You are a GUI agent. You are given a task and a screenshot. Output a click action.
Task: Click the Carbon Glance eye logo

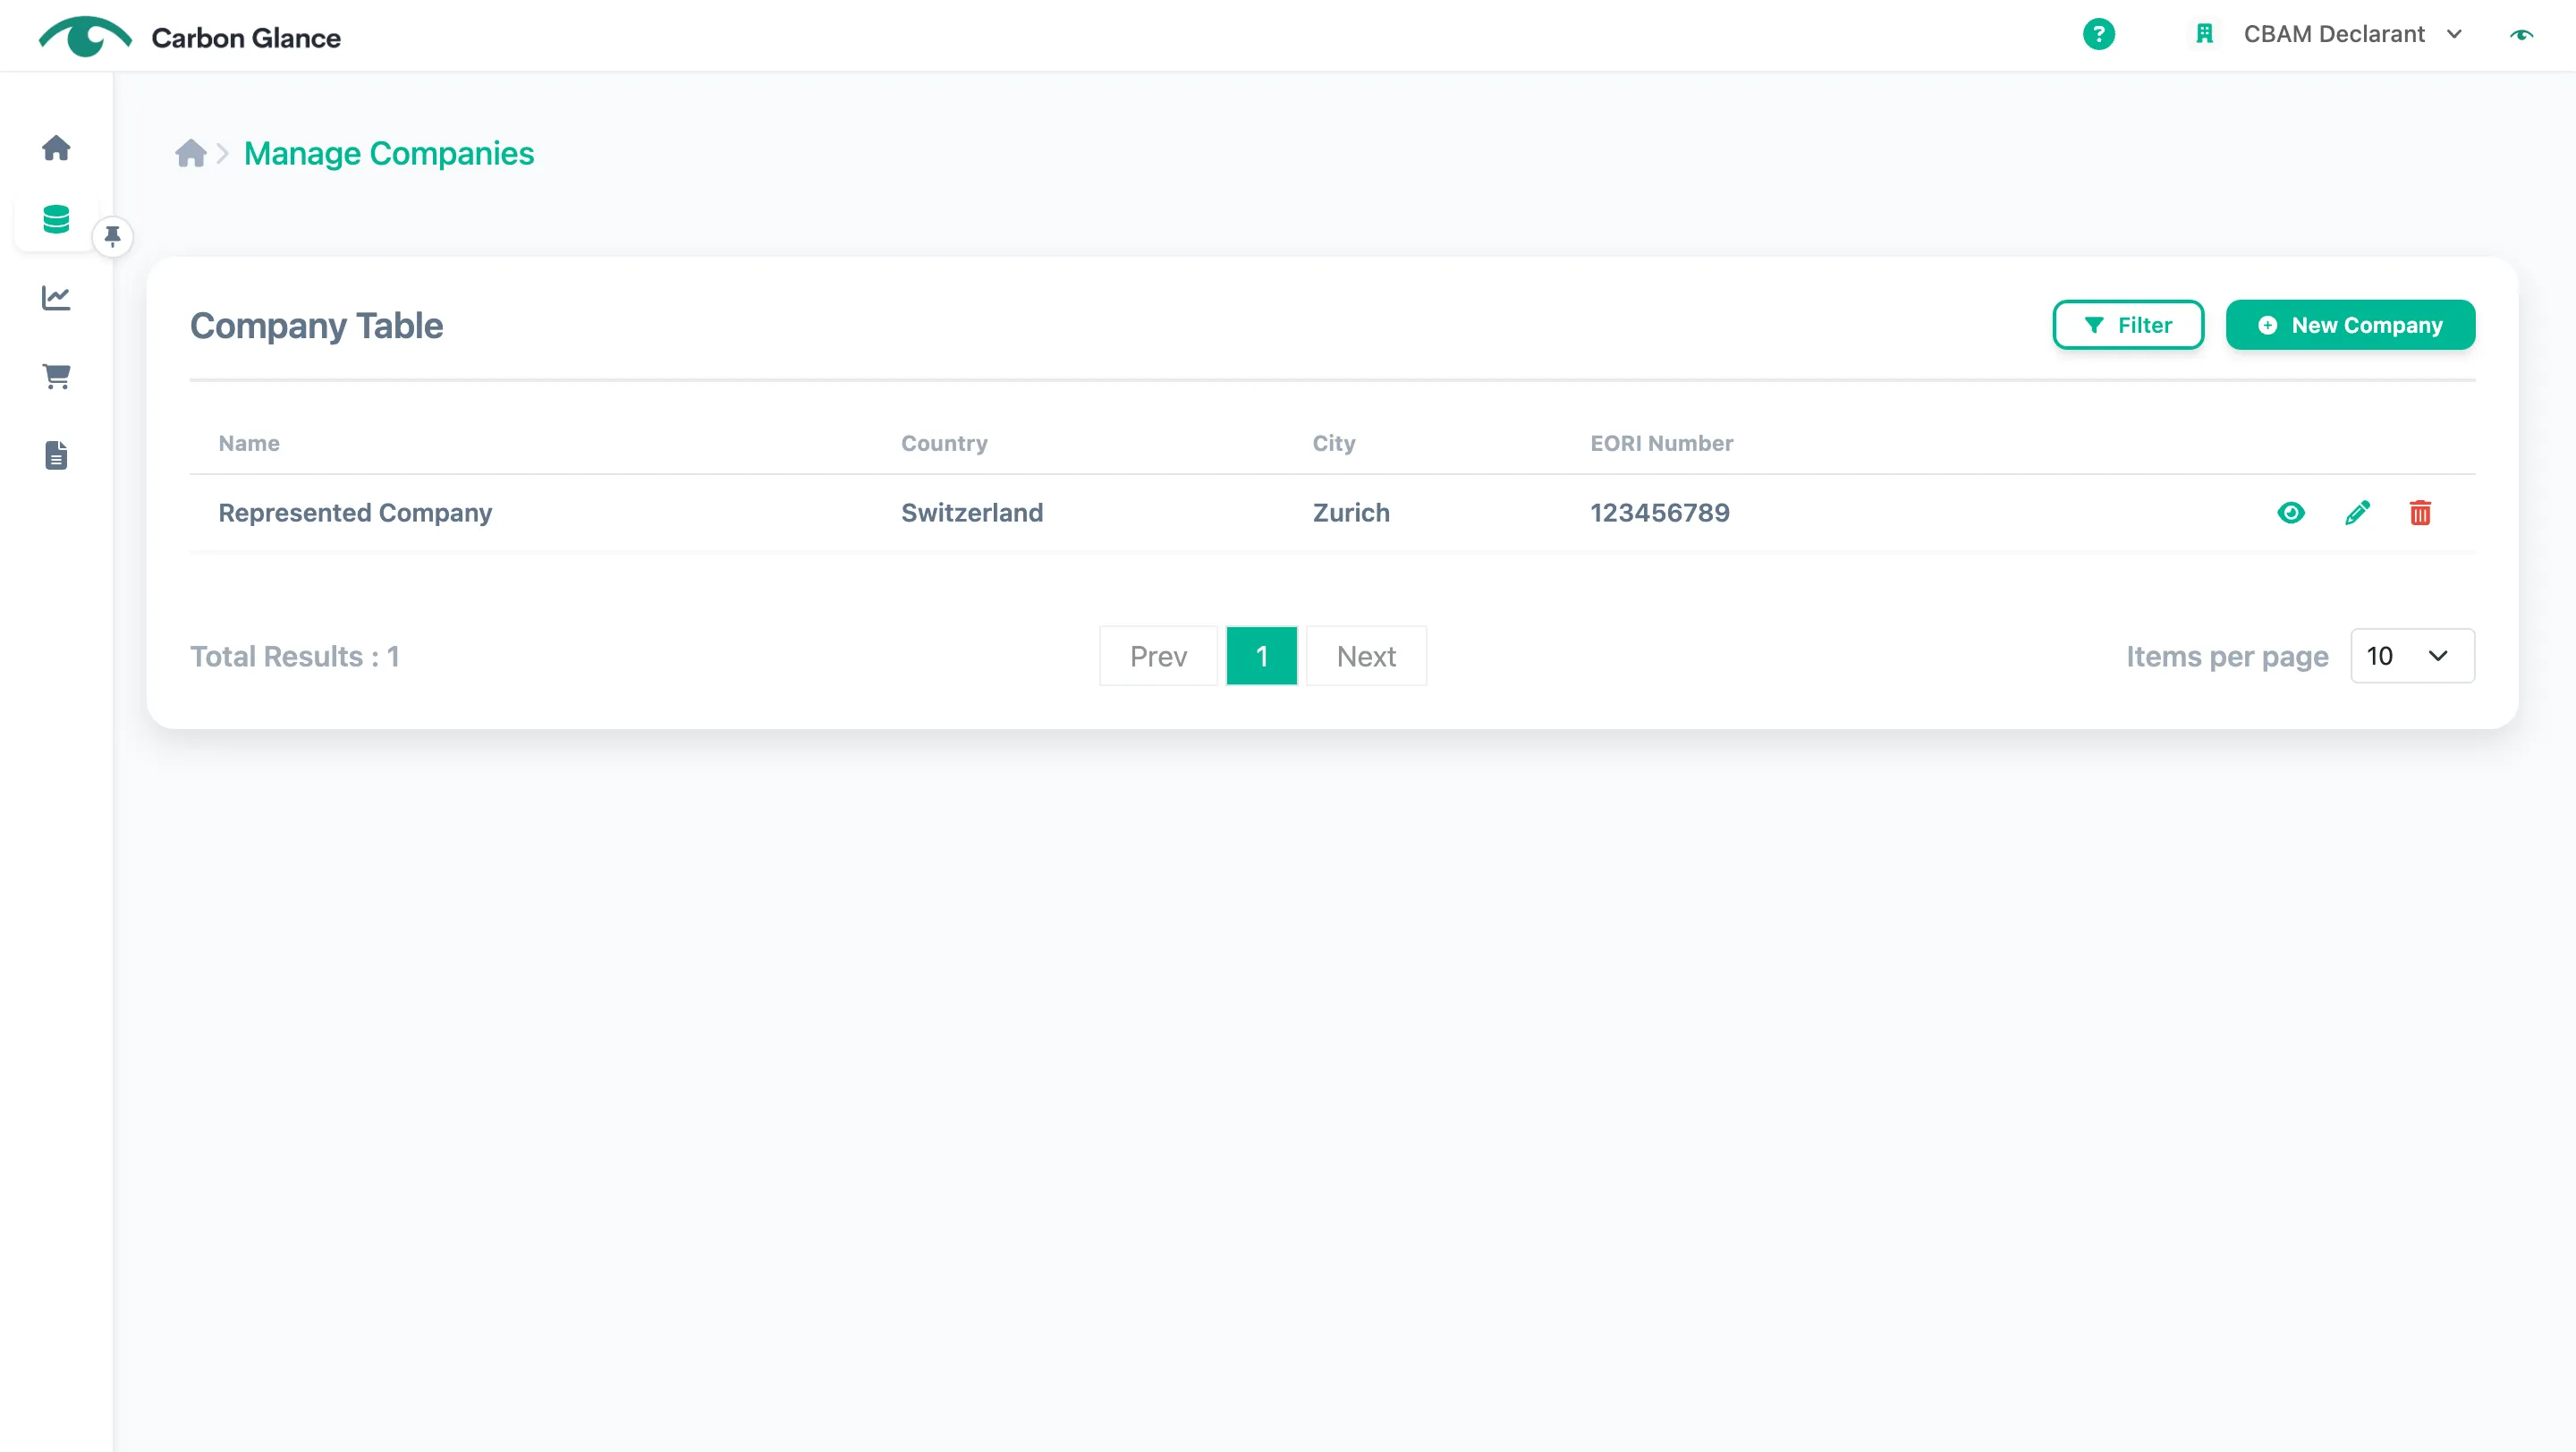pos(85,37)
